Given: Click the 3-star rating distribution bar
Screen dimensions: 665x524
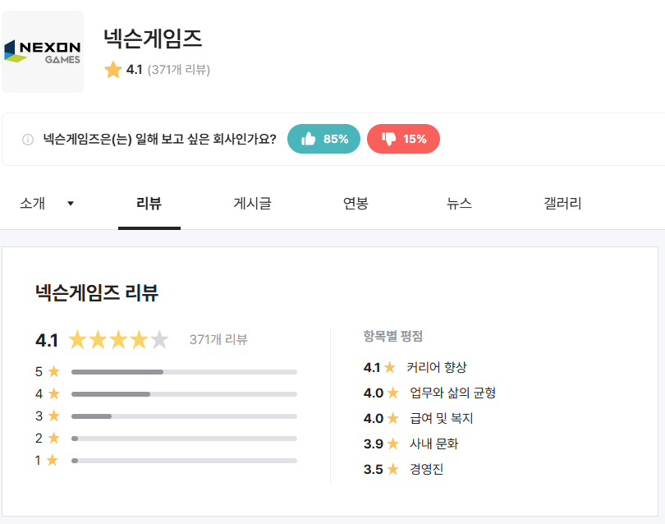Looking at the screenshot, I should click(x=184, y=416).
